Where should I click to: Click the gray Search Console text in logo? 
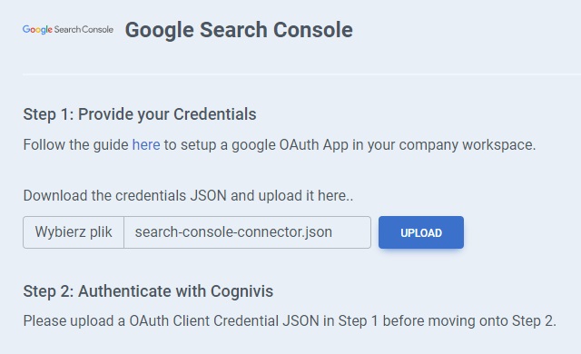click(84, 29)
